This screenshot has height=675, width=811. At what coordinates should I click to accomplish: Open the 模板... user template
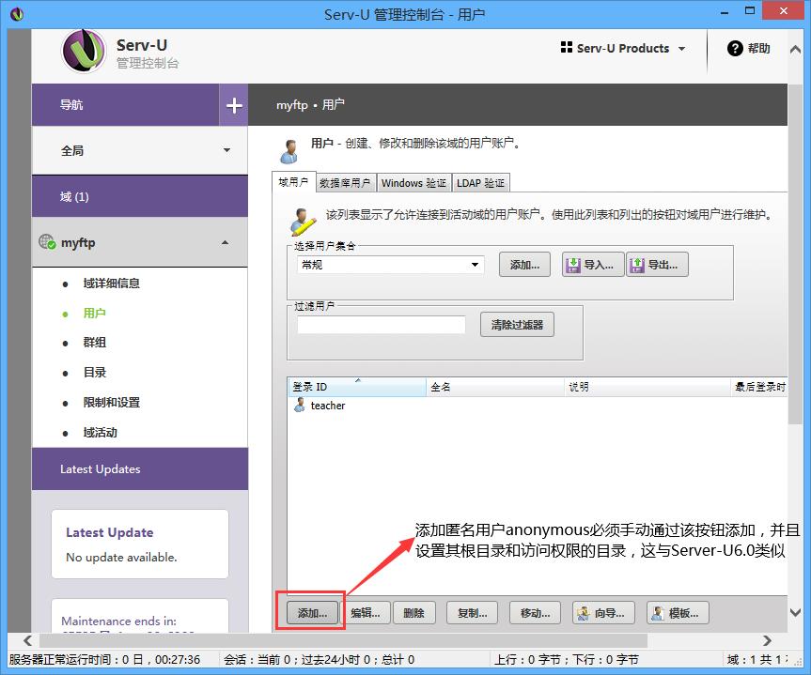point(678,613)
